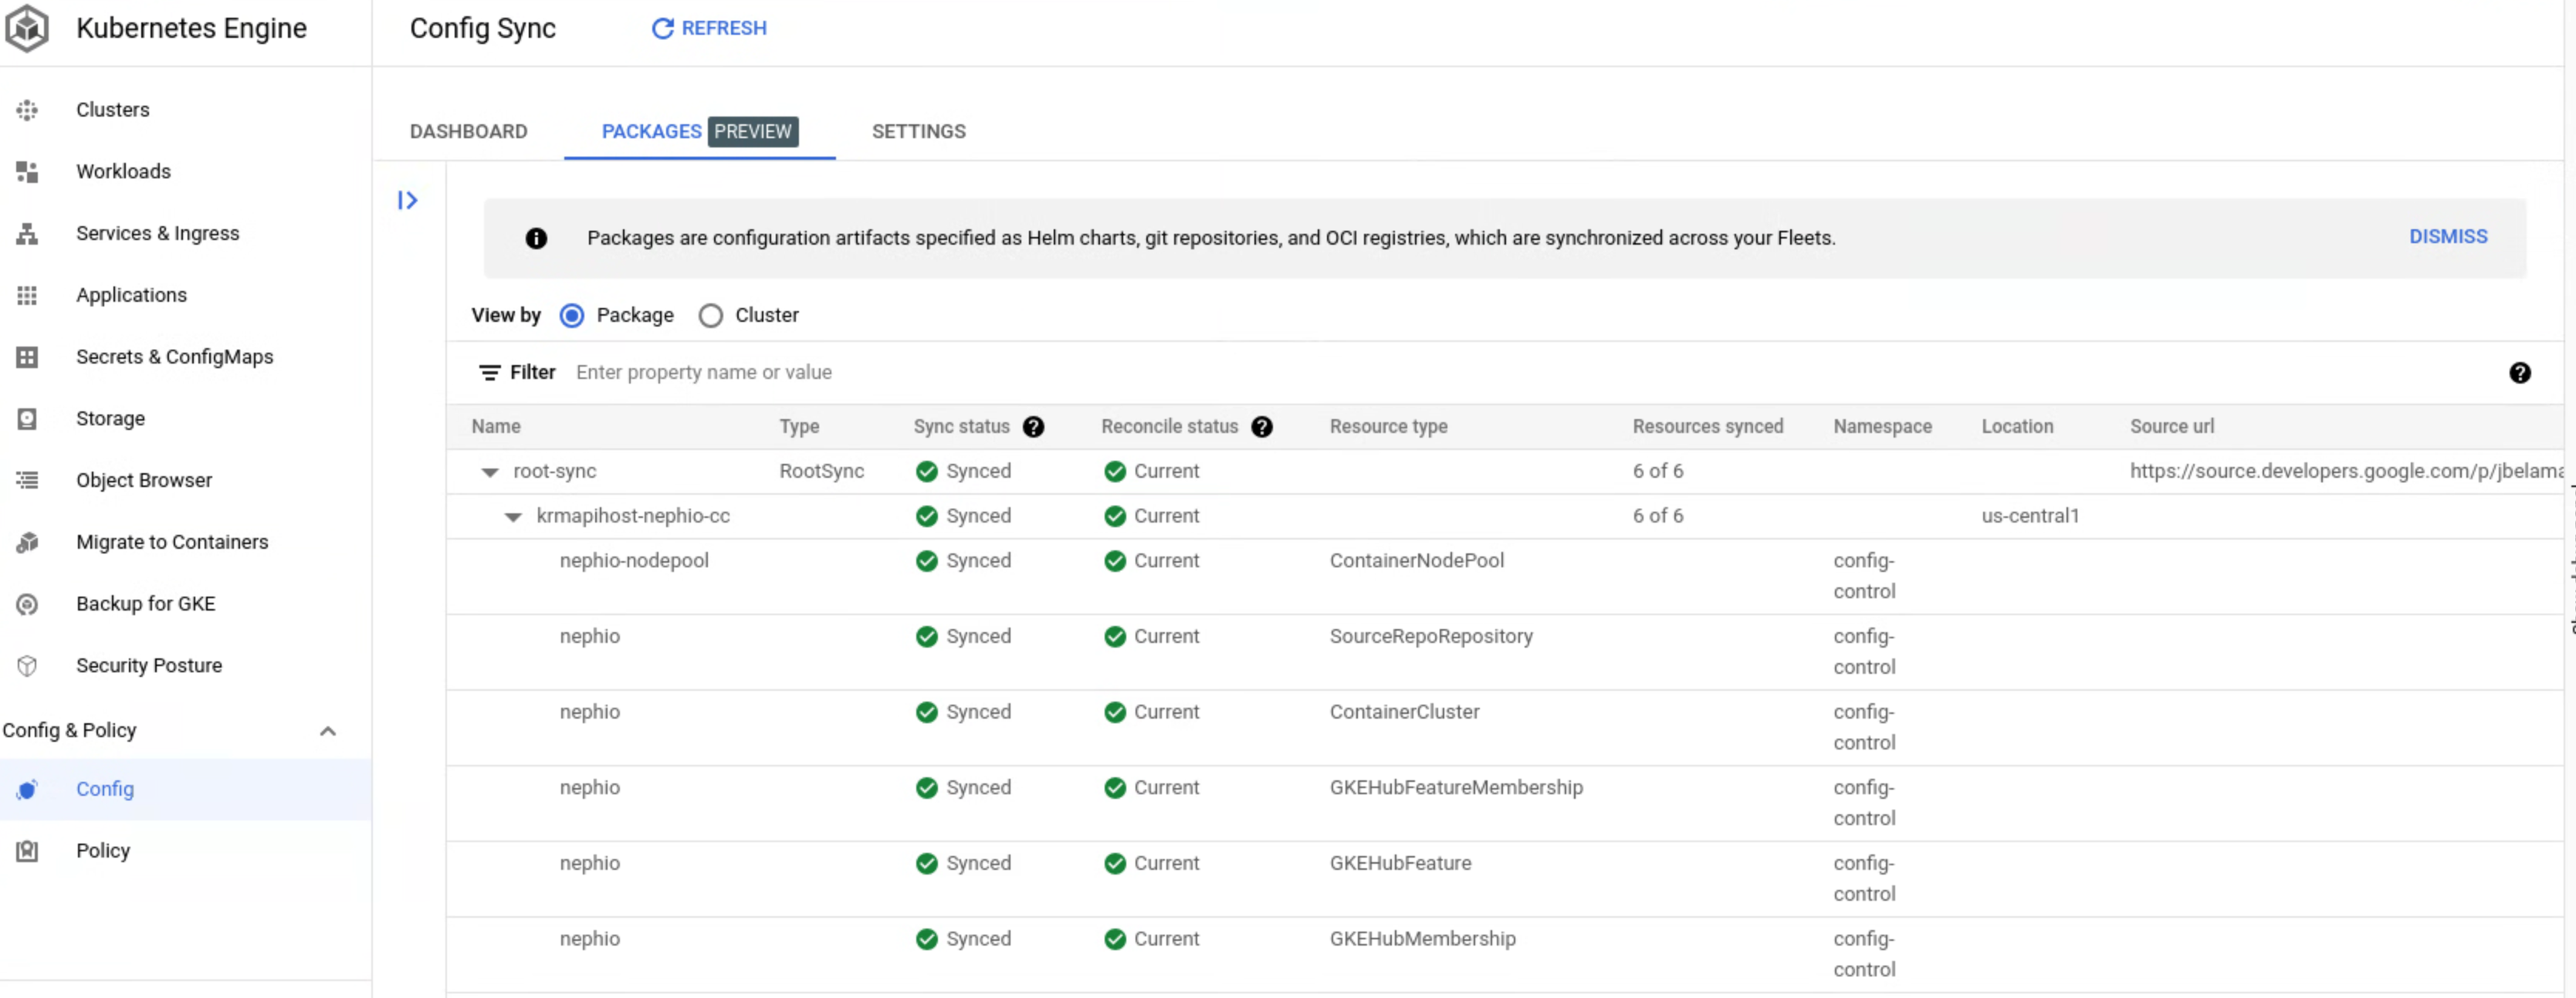Click the Object Browser list icon
This screenshot has height=998, width=2576.
(x=27, y=481)
